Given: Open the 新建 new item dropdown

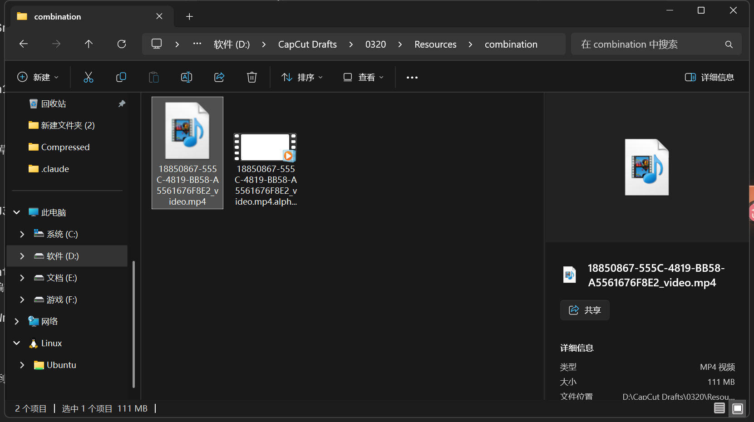Looking at the screenshot, I should pos(38,77).
